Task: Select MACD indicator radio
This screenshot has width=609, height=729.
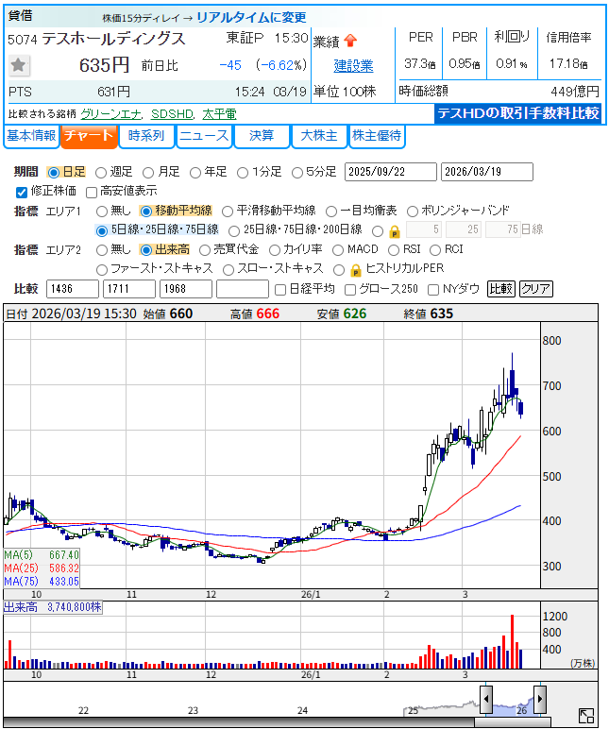Action: pyautogui.click(x=338, y=250)
